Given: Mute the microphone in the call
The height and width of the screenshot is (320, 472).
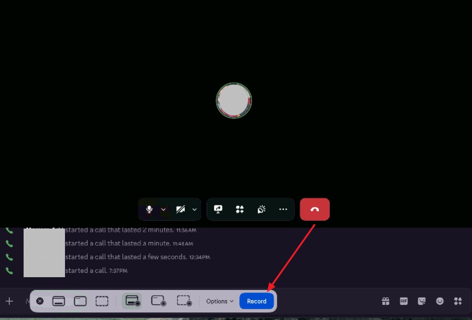Looking at the screenshot, I should 149,209.
